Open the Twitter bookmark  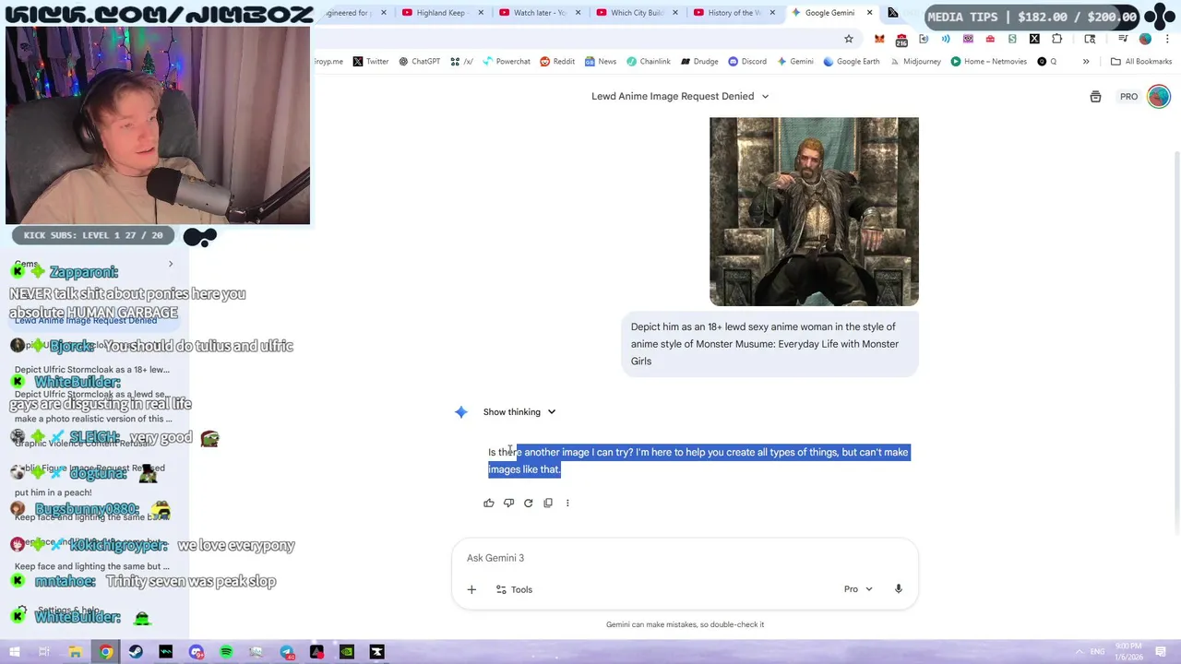(x=370, y=62)
